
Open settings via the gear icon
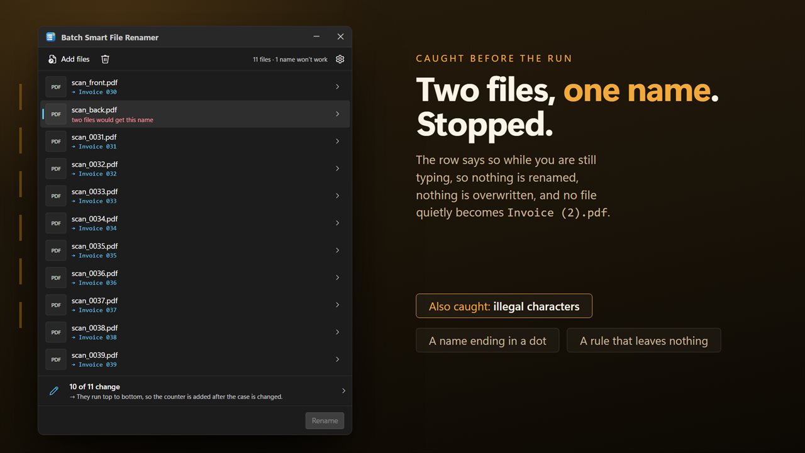(x=340, y=59)
